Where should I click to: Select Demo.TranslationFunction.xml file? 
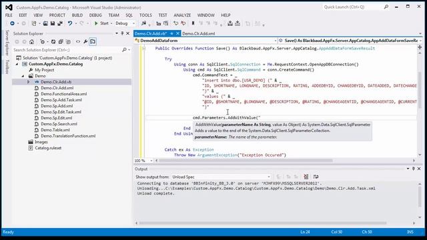coord(68,136)
